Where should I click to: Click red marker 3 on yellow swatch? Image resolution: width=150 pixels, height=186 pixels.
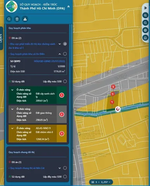click(x=62, y=134)
